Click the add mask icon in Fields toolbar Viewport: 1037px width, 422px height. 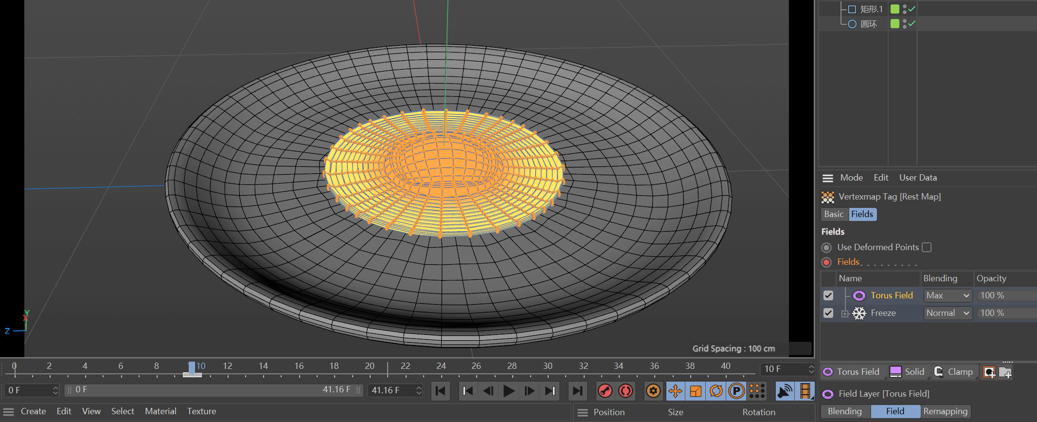coord(989,372)
